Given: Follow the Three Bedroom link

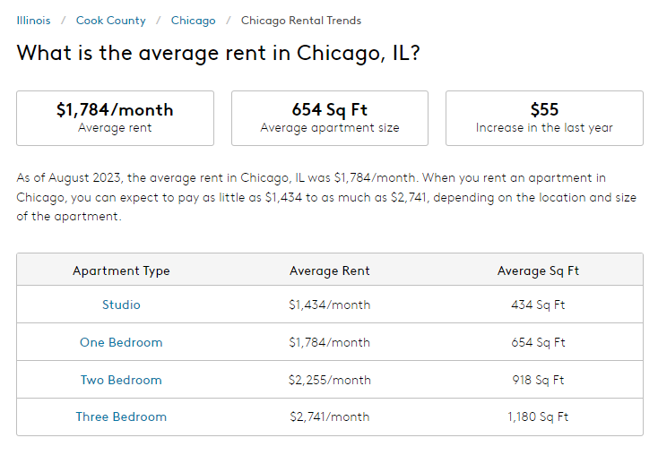Looking at the screenshot, I should (x=121, y=416).
